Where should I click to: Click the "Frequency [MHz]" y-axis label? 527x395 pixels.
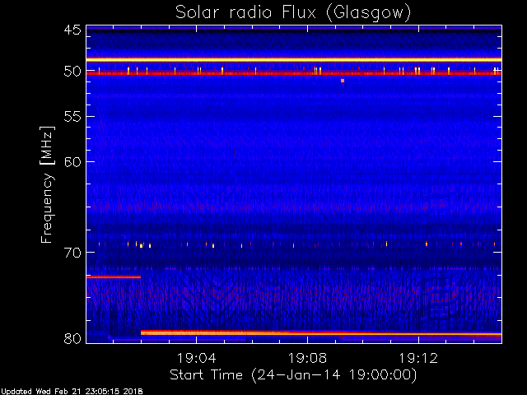click(47, 184)
